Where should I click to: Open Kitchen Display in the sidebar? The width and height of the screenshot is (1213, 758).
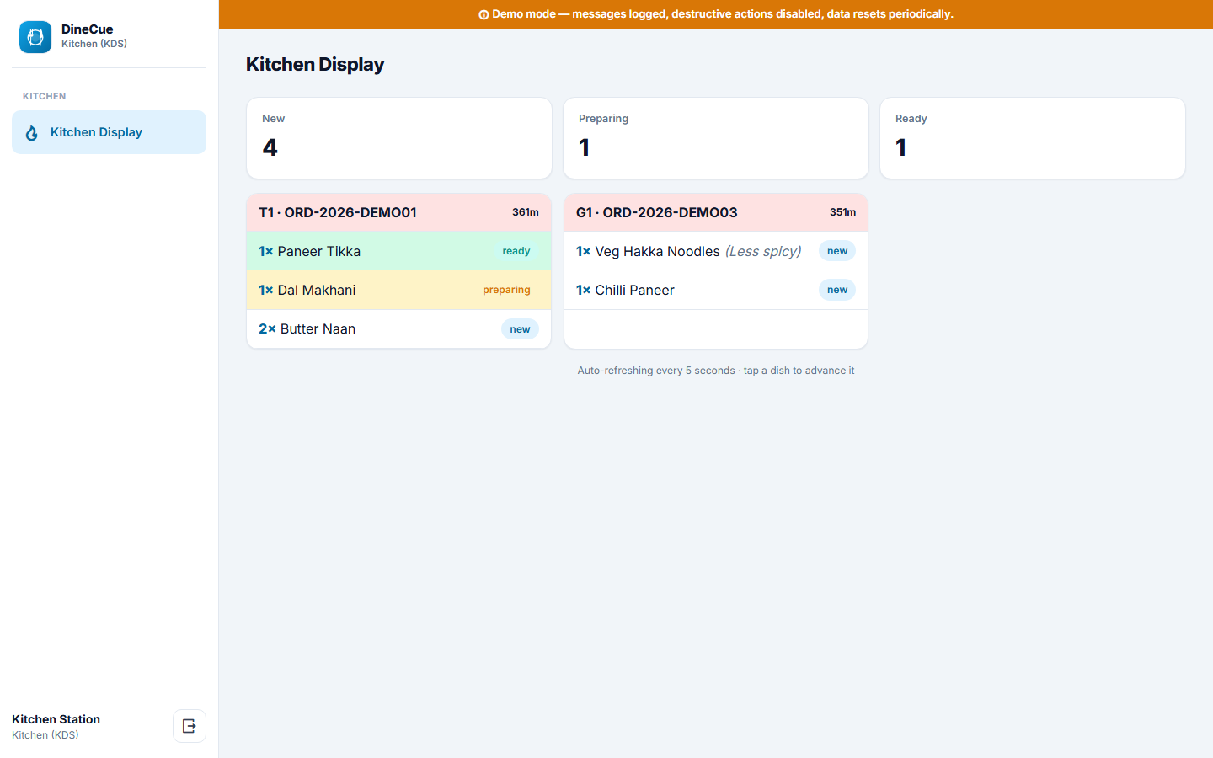[x=109, y=132]
